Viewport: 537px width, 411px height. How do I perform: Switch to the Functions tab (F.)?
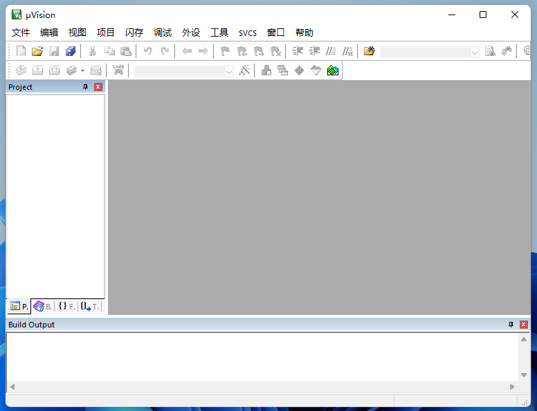point(66,307)
